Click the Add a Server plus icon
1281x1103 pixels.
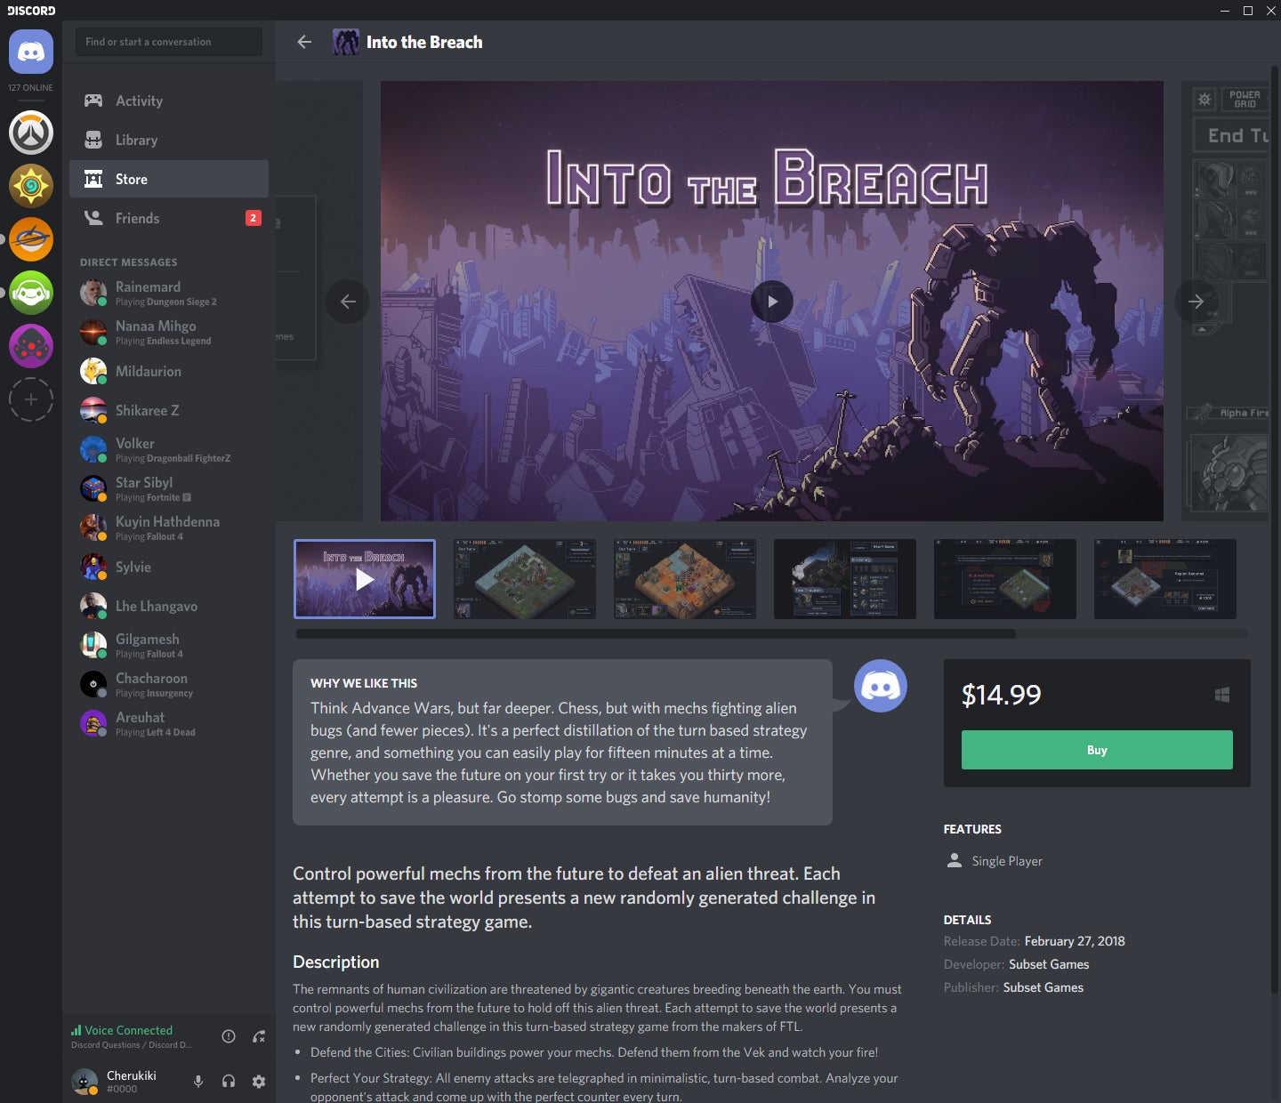(x=31, y=399)
